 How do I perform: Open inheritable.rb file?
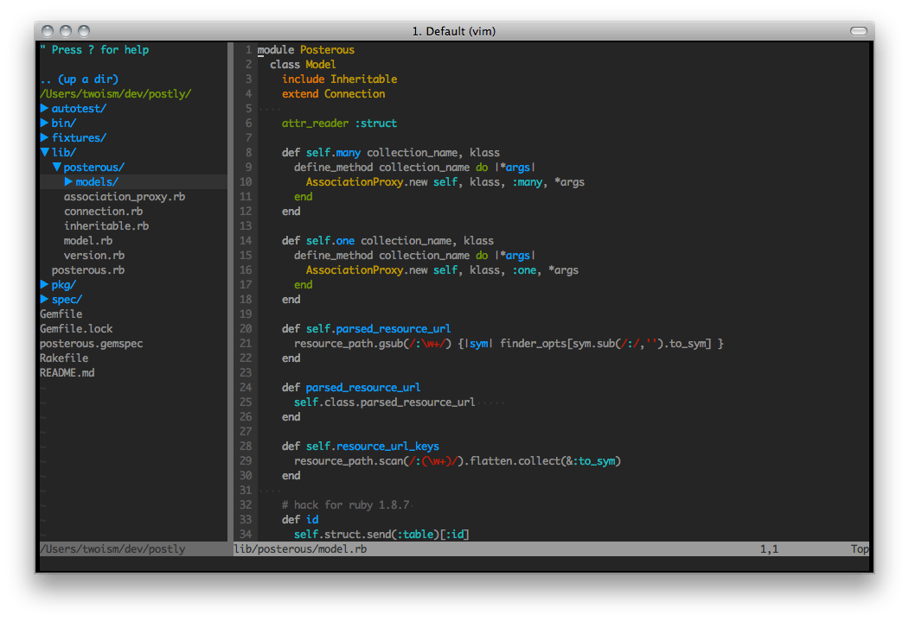(106, 225)
